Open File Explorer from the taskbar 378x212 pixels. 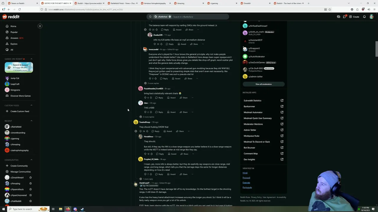click(x=61, y=209)
